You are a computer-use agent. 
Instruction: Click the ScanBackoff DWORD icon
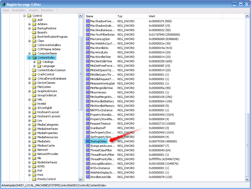click(88, 128)
